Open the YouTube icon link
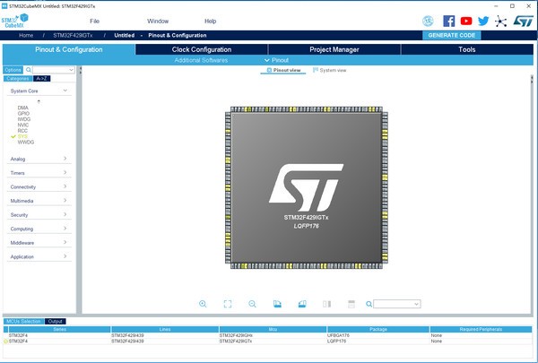Screen dimensions: 538x363 466,21
